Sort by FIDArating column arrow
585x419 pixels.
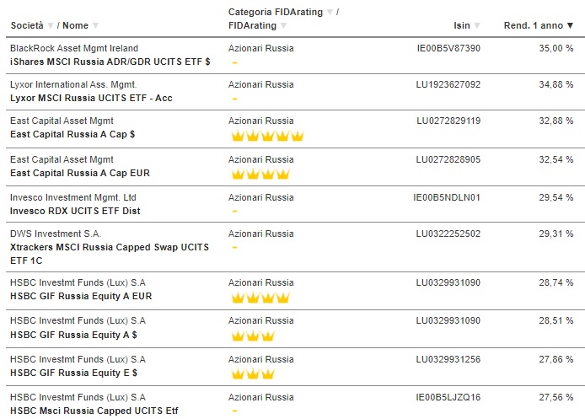click(283, 26)
